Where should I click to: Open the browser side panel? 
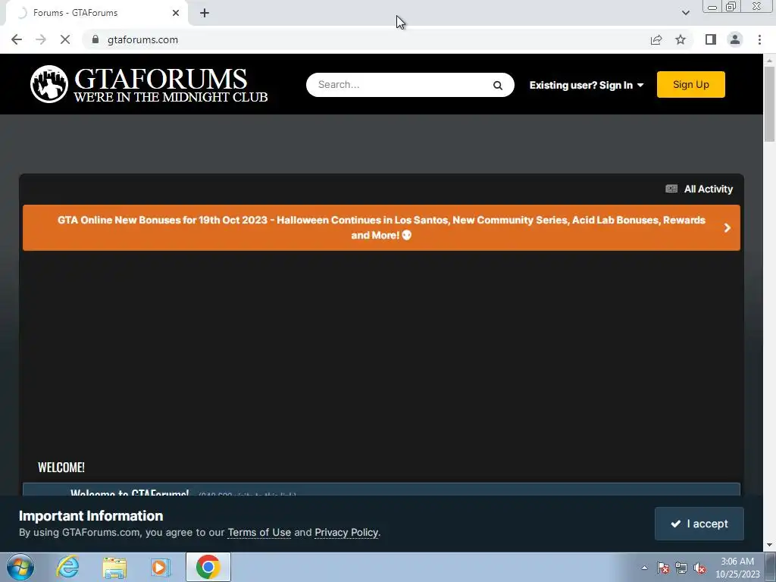711,39
